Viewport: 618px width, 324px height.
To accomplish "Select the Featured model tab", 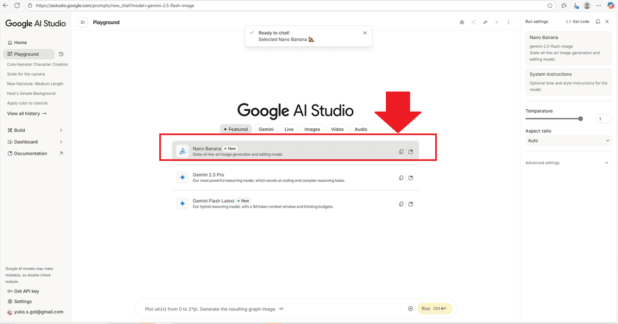I will pos(235,129).
